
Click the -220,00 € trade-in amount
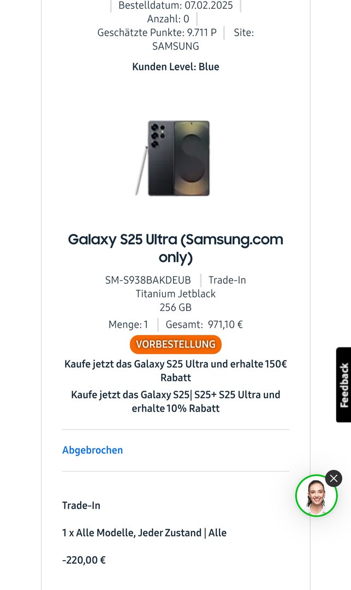coord(84,560)
